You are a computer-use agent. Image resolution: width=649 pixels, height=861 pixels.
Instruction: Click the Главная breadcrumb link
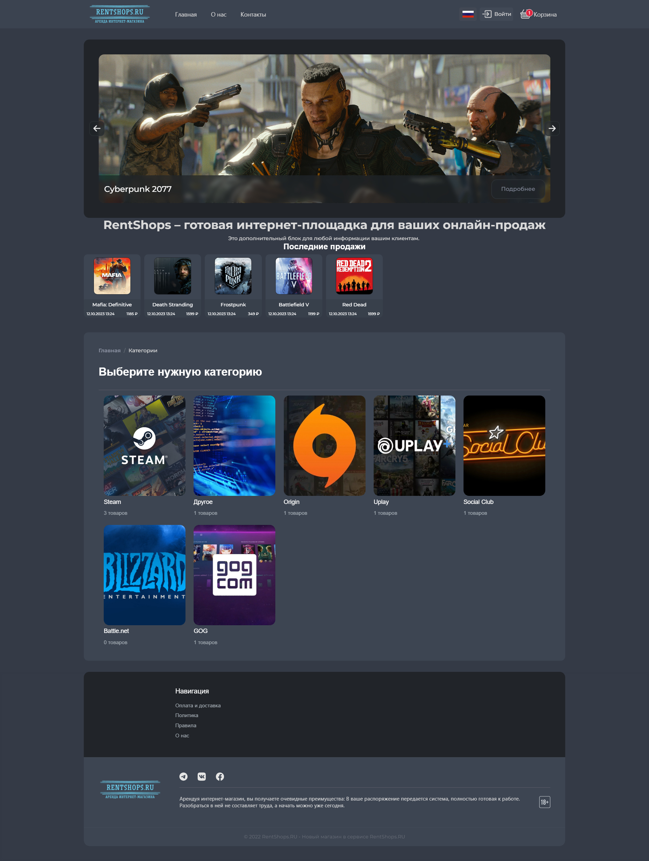pyautogui.click(x=109, y=351)
